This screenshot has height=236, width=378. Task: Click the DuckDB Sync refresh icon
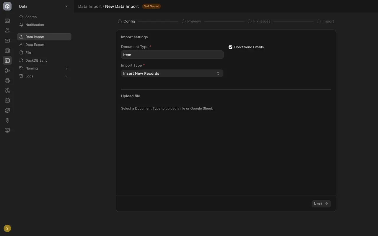click(21, 60)
